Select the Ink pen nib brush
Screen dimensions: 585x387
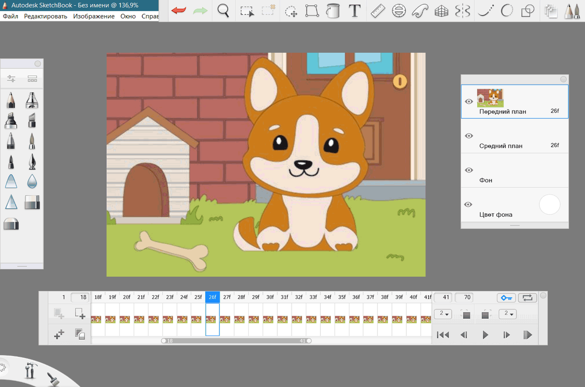32,161
